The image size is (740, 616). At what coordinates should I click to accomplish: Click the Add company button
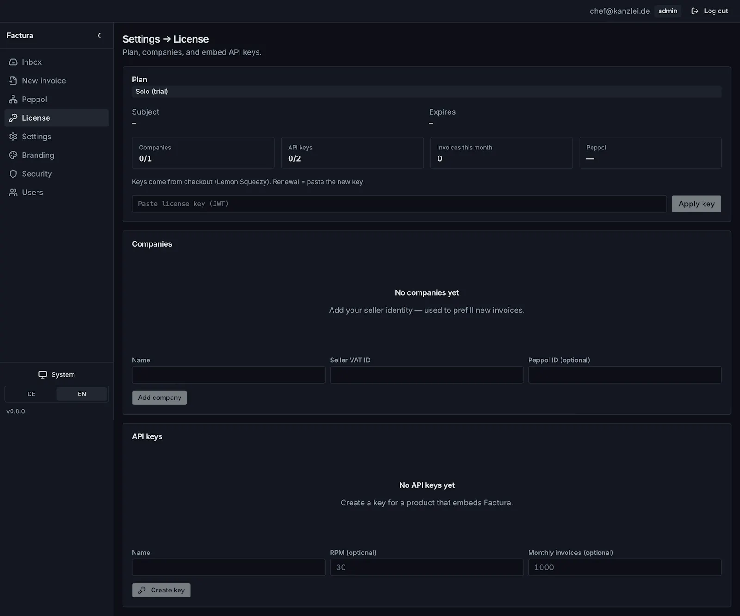160,398
